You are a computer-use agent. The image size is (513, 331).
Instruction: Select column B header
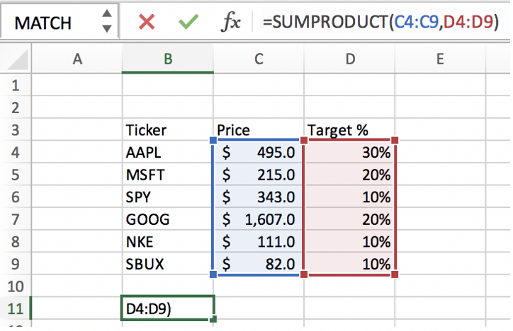coord(168,60)
